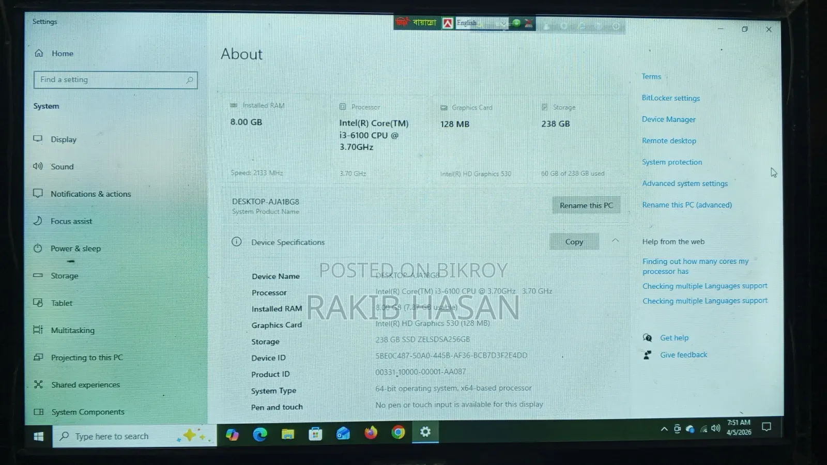Screen dimensions: 827x465
Task: Open Tablet settings icon
Action: [38, 303]
